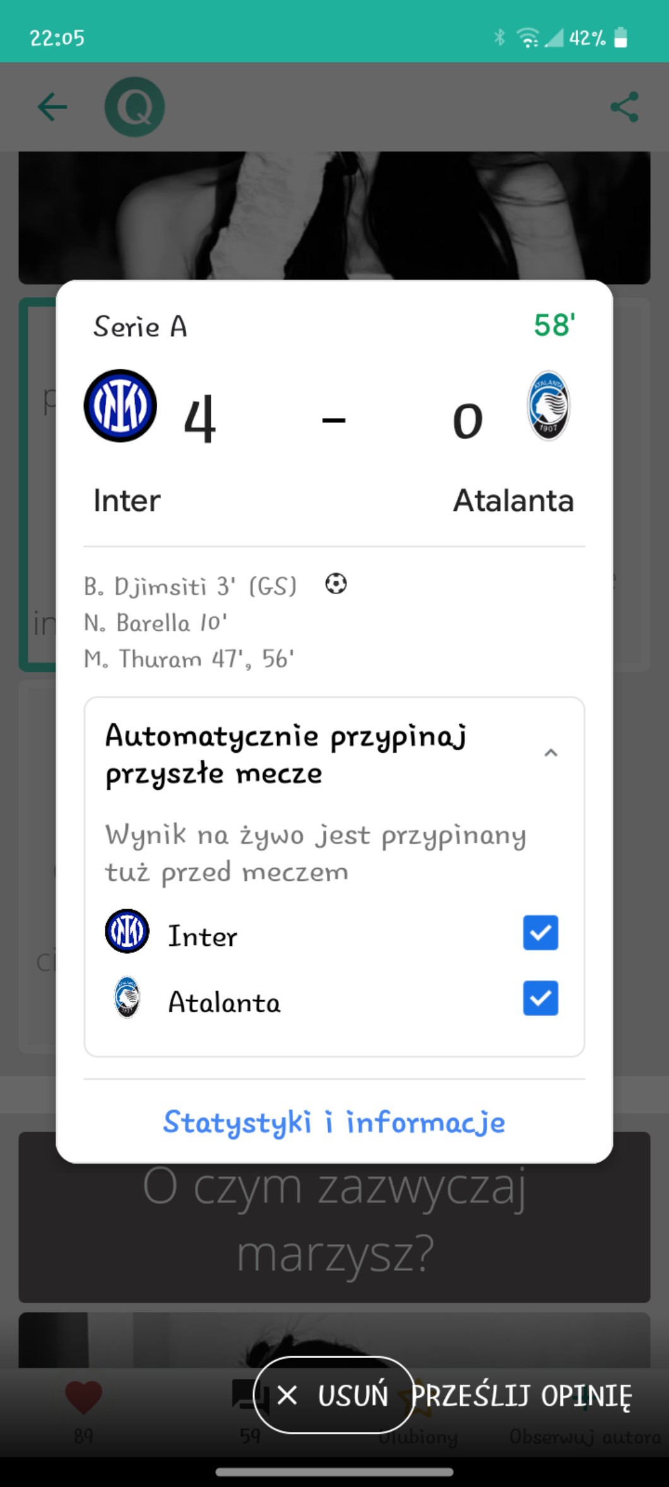Tap the Obserwuj autora follow option

pos(584,1436)
